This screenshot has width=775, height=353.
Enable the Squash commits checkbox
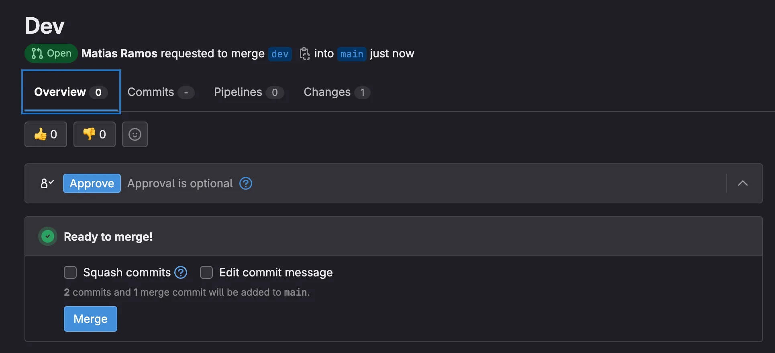tap(70, 272)
